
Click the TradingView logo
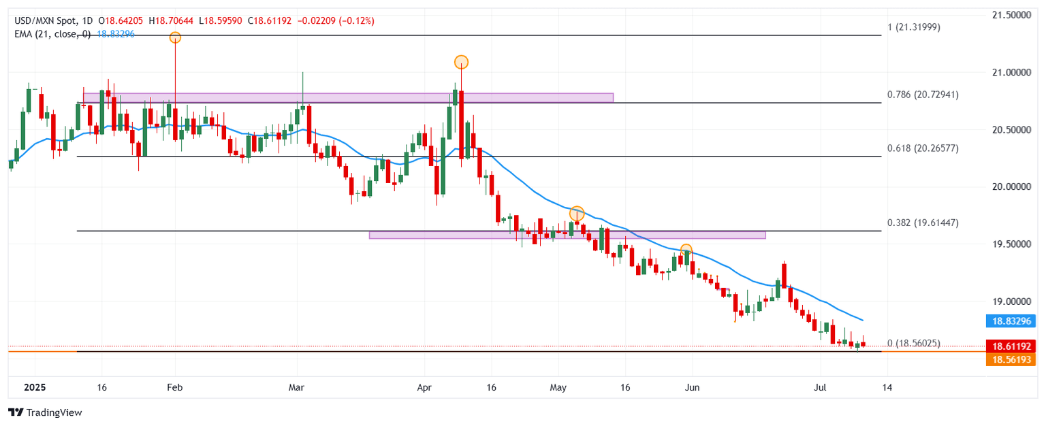coord(44,412)
